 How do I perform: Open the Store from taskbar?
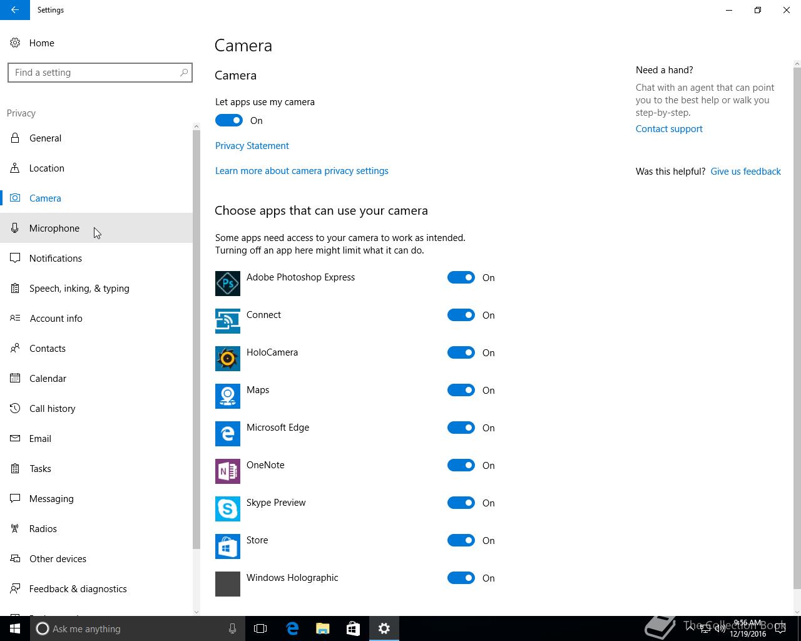click(x=353, y=628)
